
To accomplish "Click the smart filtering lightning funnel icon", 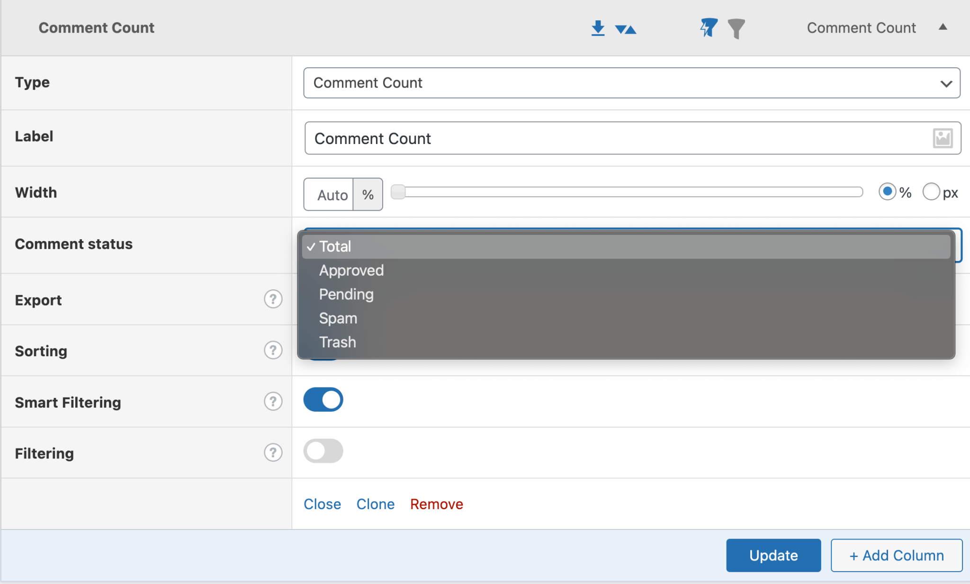I will click(x=709, y=28).
